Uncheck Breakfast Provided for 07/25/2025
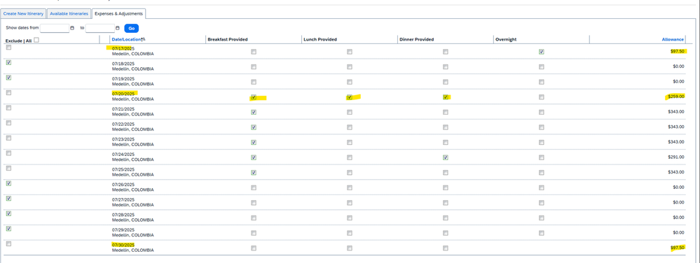The height and width of the screenshot is (263, 700). pos(254,173)
